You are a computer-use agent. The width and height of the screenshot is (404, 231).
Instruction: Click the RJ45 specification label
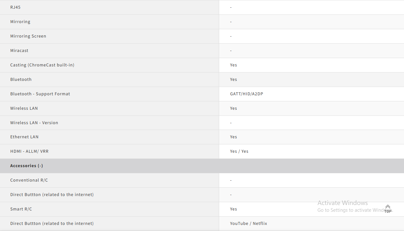click(15, 7)
